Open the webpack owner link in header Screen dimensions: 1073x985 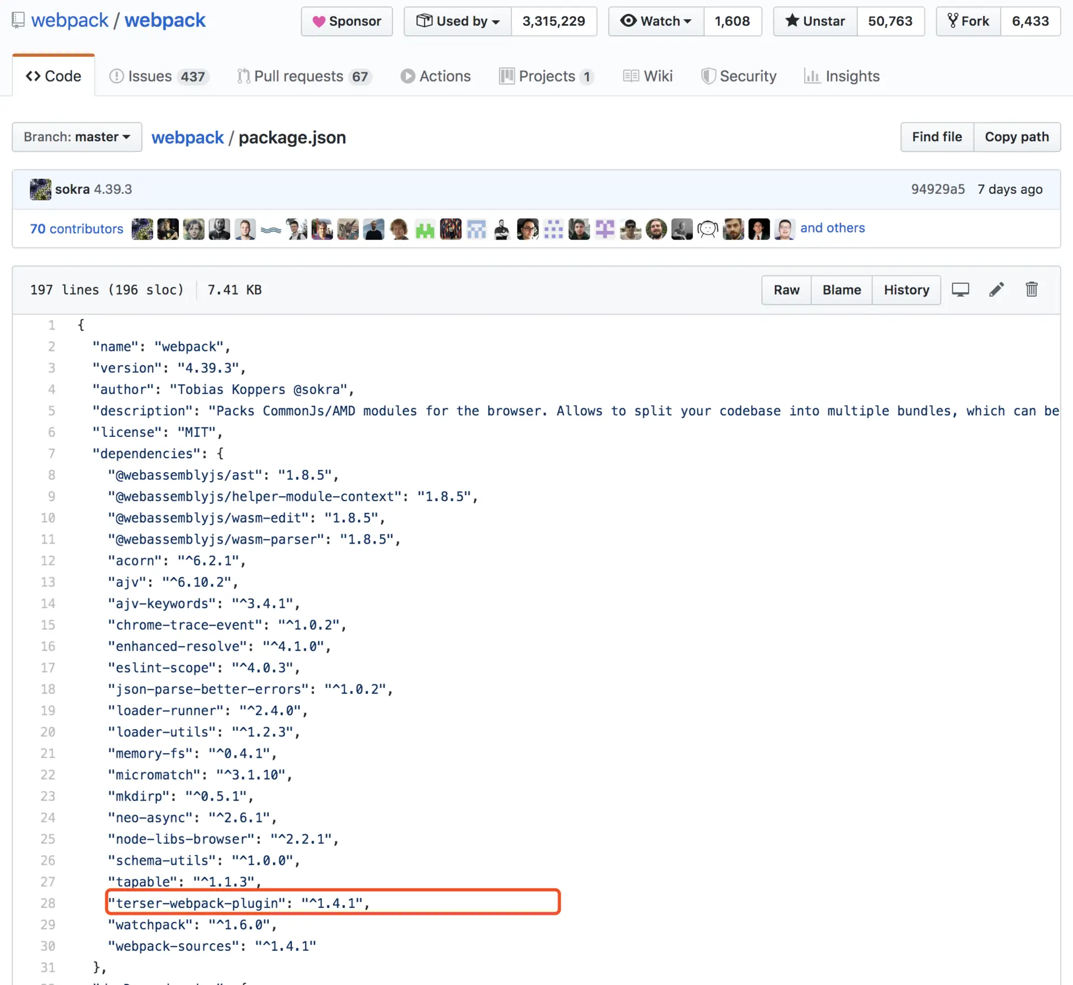tap(70, 21)
